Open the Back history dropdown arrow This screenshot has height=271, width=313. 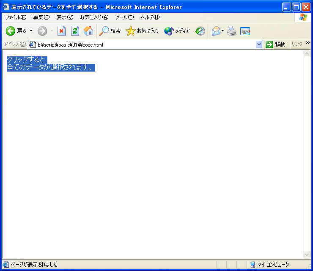coord(31,31)
